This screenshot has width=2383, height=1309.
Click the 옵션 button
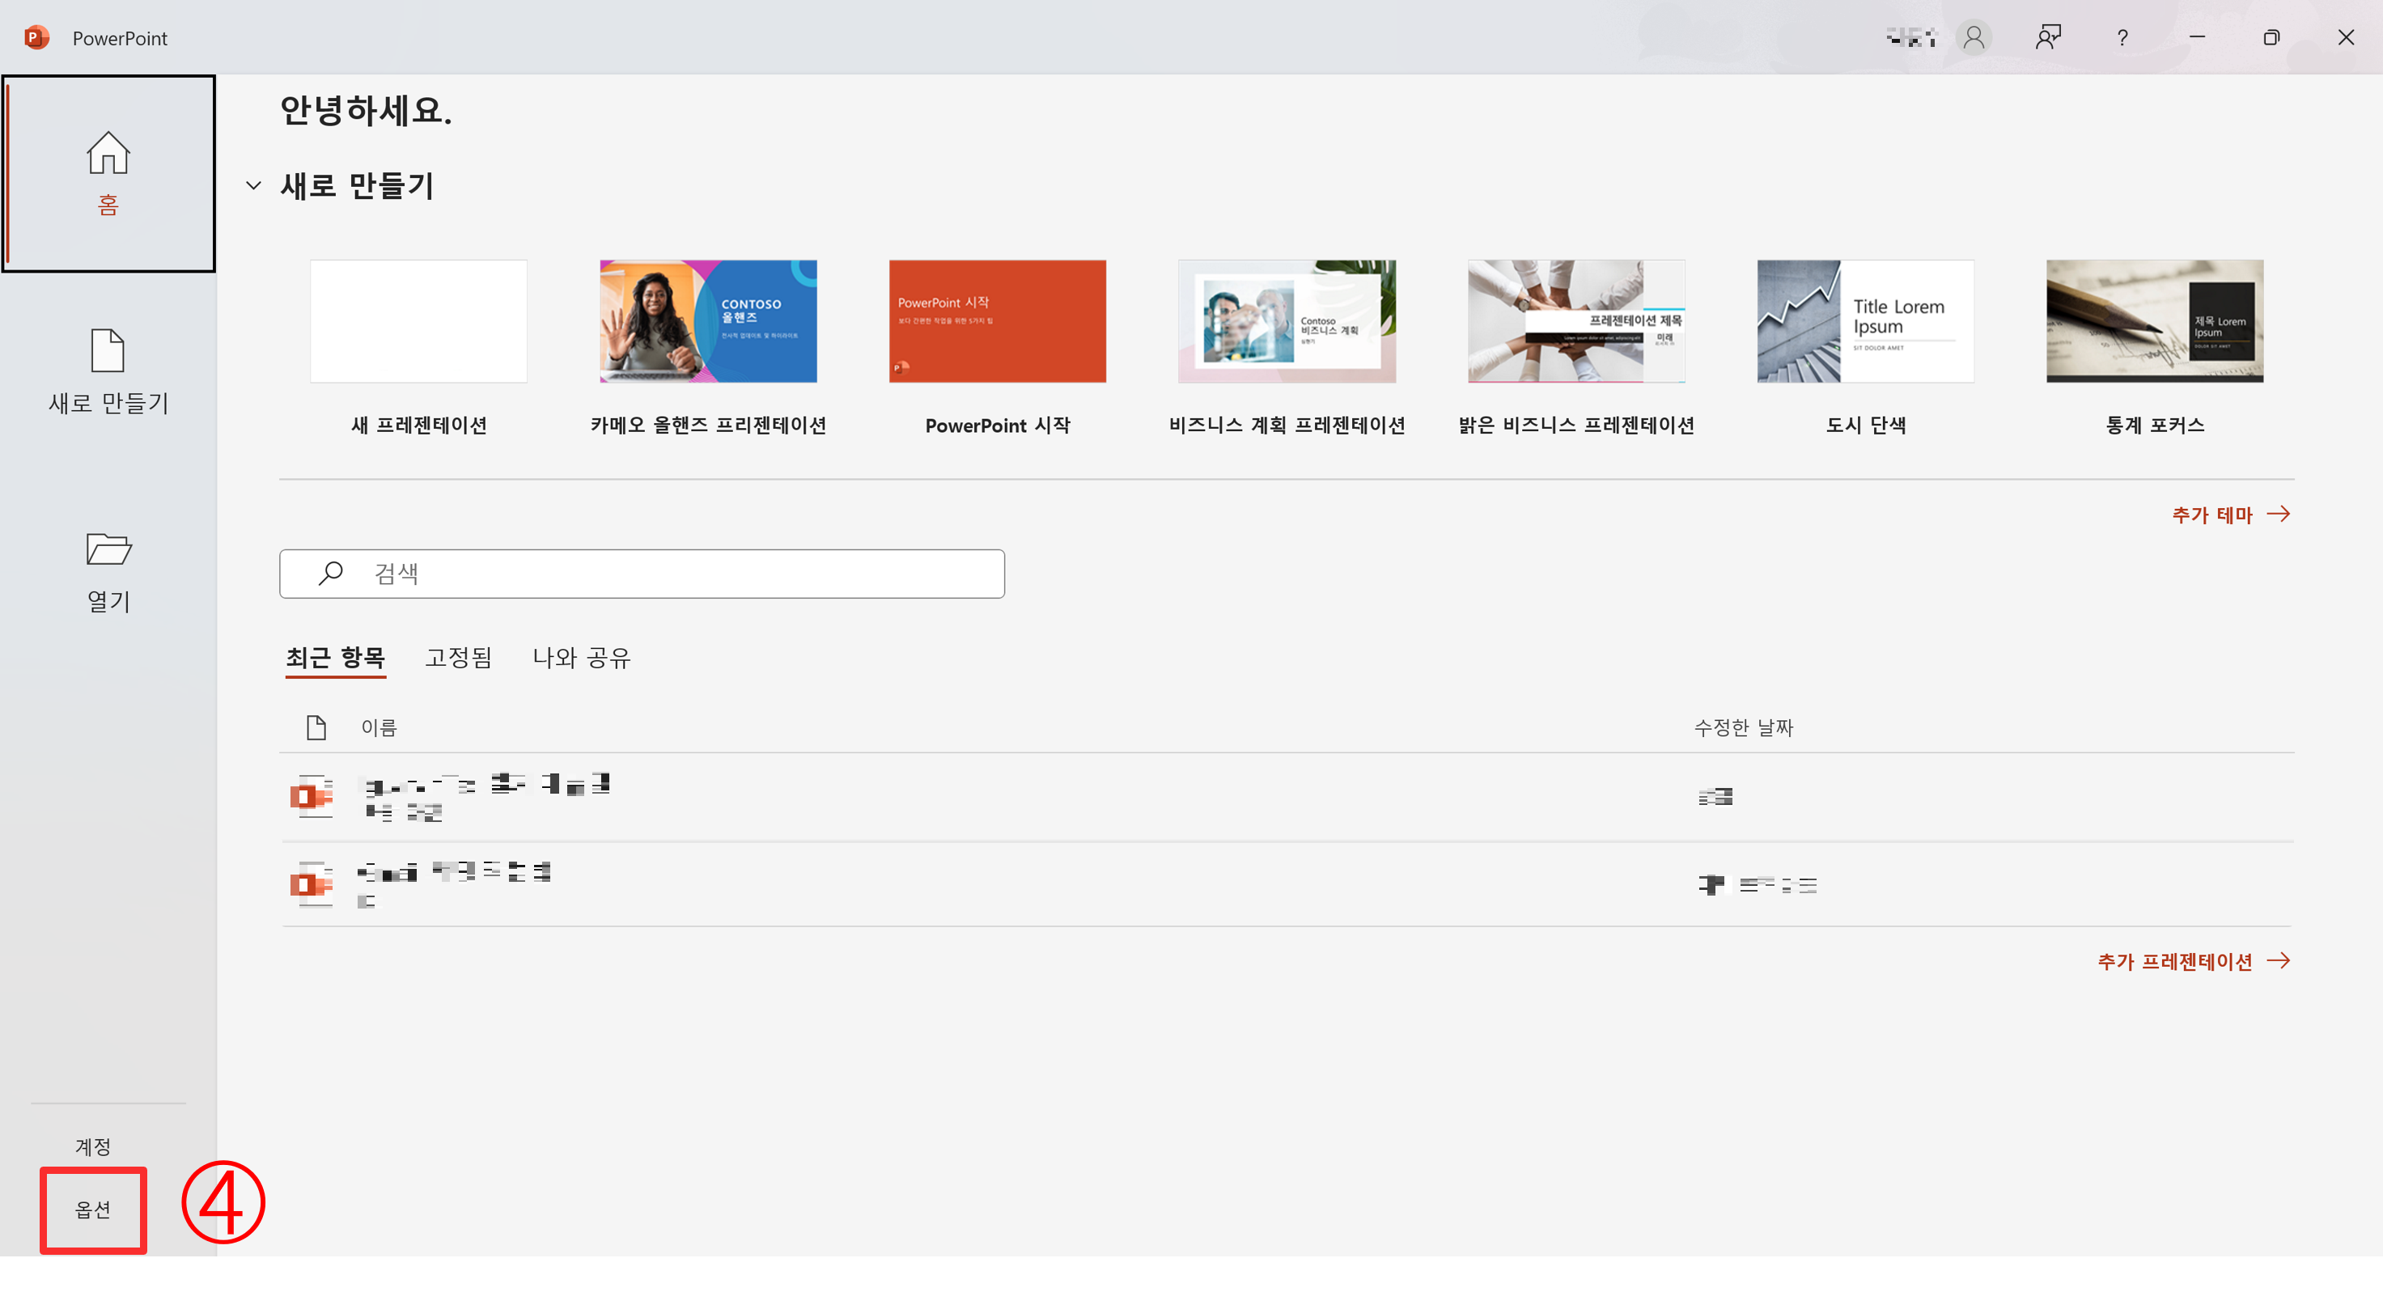click(x=92, y=1210)
